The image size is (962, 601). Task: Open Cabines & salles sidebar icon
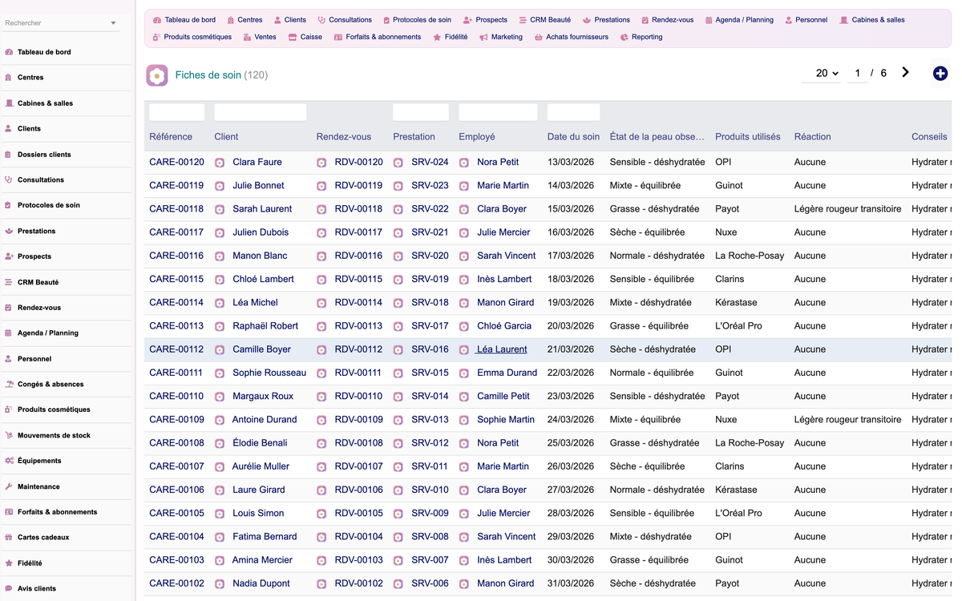point(9,103)
